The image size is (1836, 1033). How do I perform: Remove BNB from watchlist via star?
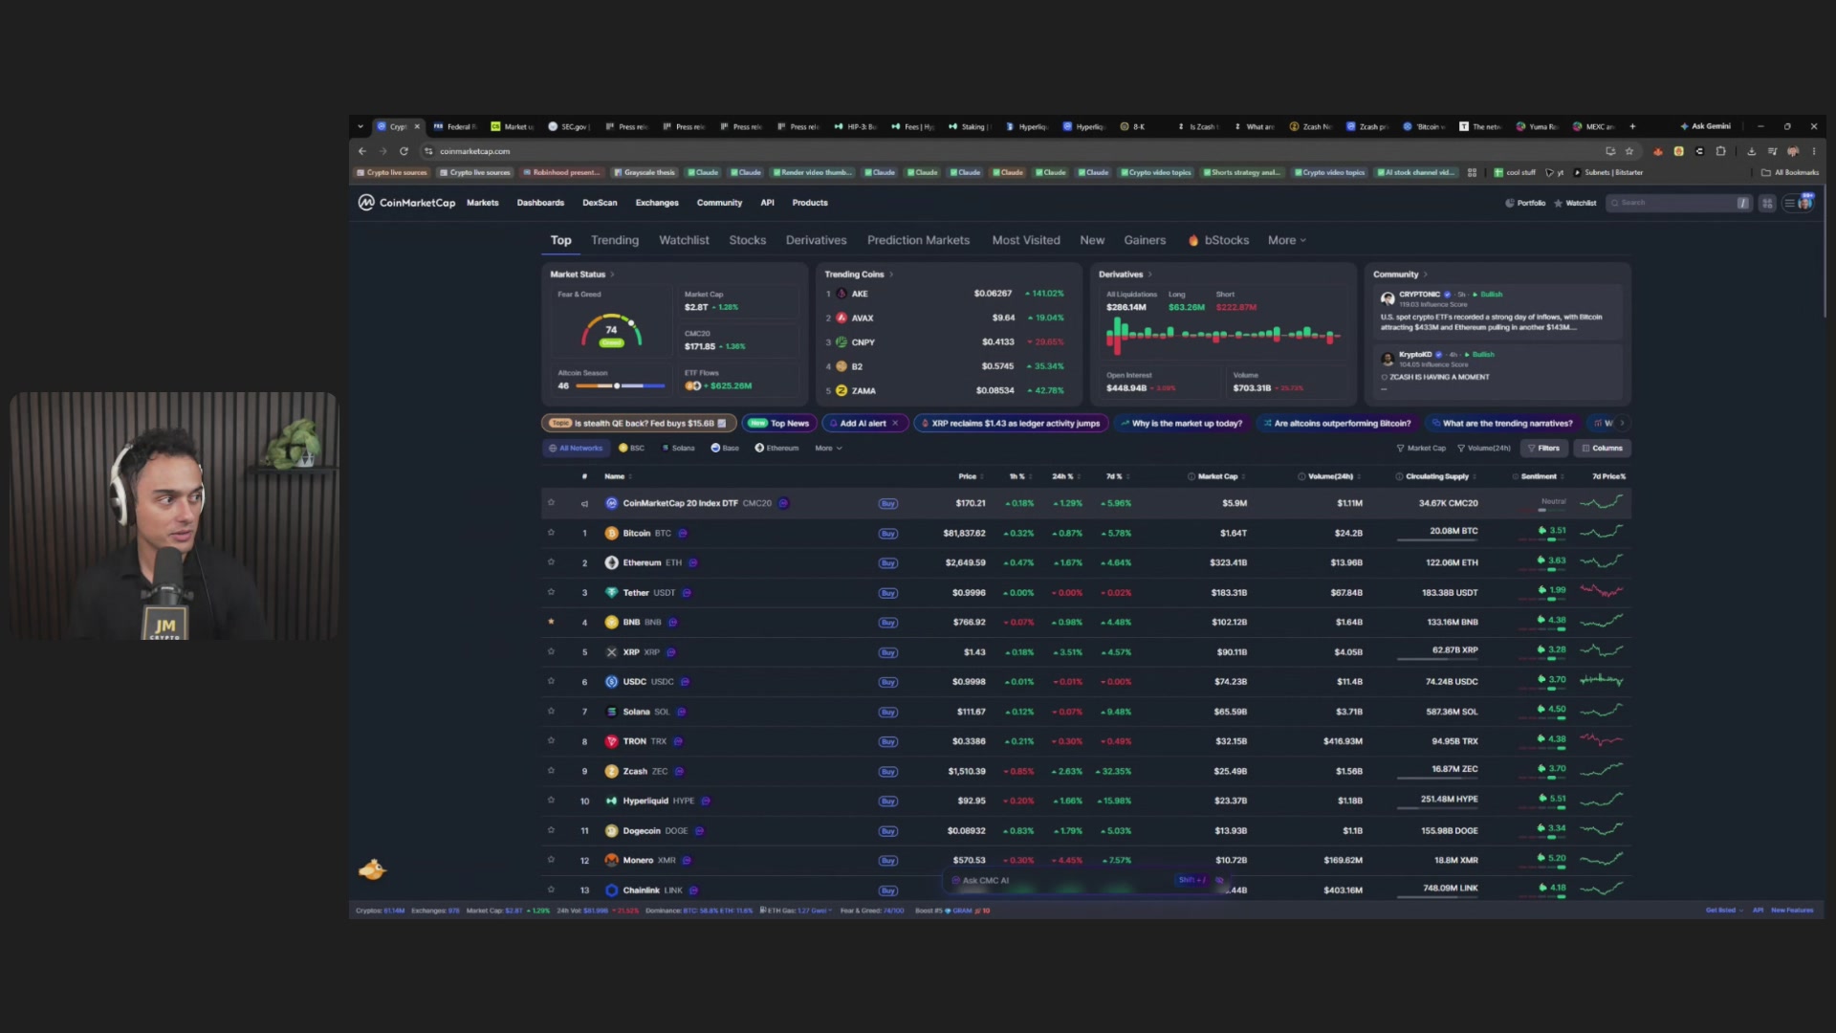tap(551, 622)
